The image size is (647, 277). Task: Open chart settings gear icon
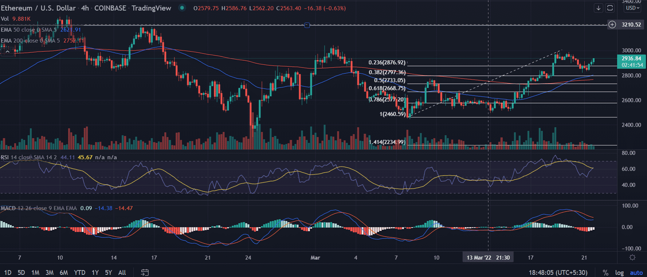click(632, 257)
